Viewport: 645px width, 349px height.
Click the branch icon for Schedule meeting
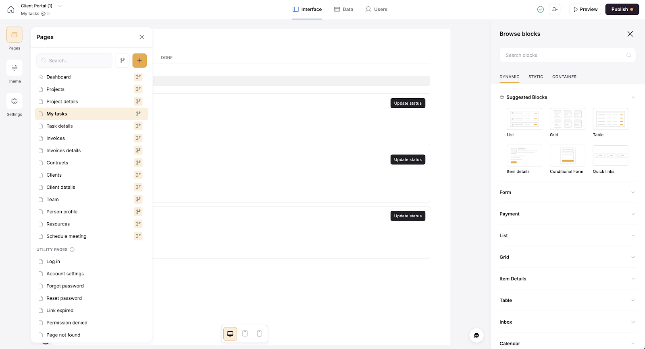tap(138, 236)
